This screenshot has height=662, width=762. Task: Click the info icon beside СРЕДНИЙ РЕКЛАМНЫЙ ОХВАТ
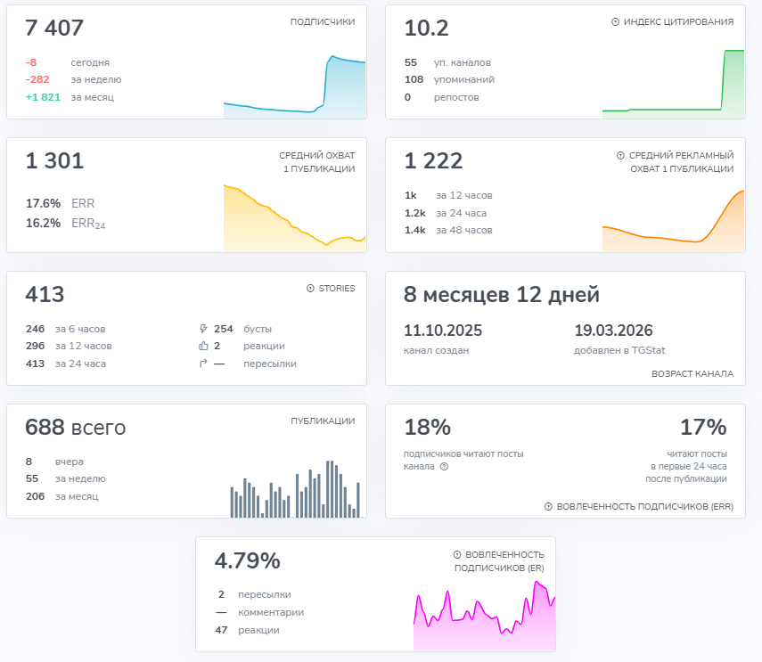(620, 155)
